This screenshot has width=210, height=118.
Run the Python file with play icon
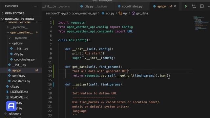coord(186,6)
